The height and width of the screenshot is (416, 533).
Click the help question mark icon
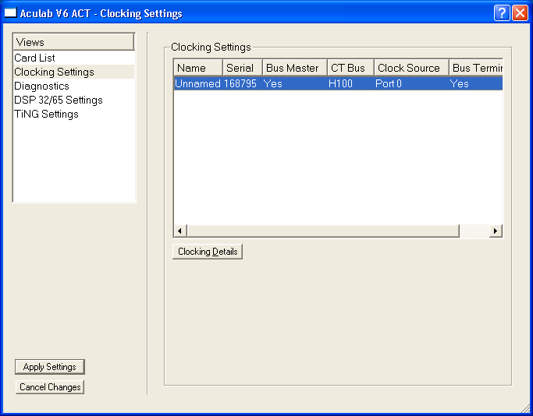pos(502,13)
